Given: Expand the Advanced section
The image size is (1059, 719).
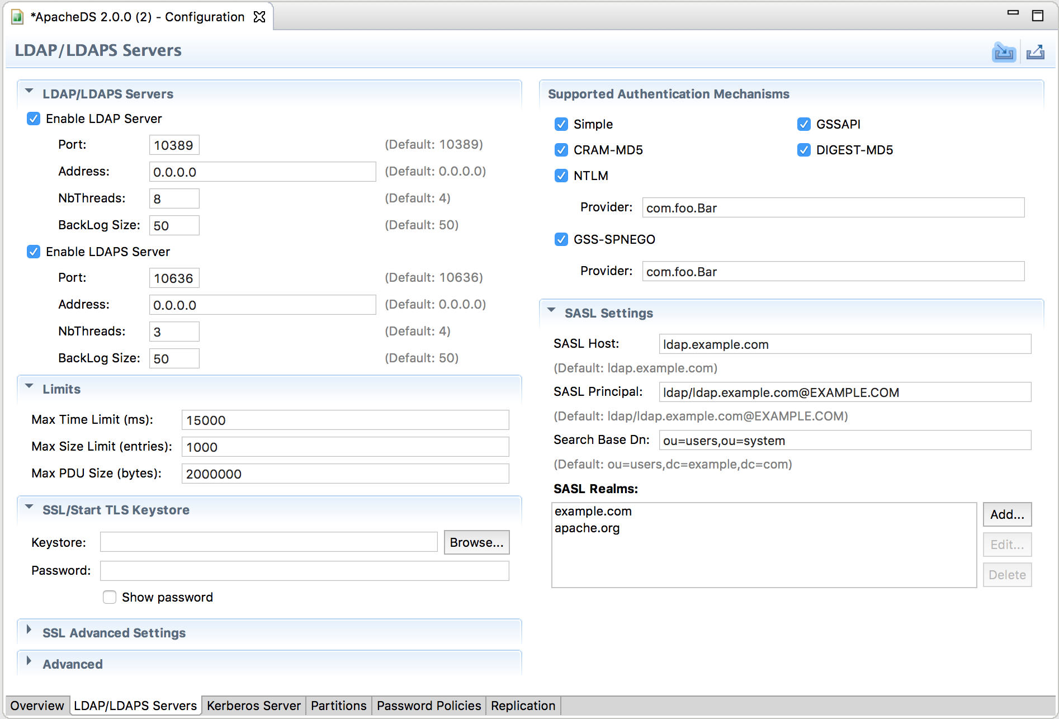Looking at the screenshot, I should [x=29, y=661].
